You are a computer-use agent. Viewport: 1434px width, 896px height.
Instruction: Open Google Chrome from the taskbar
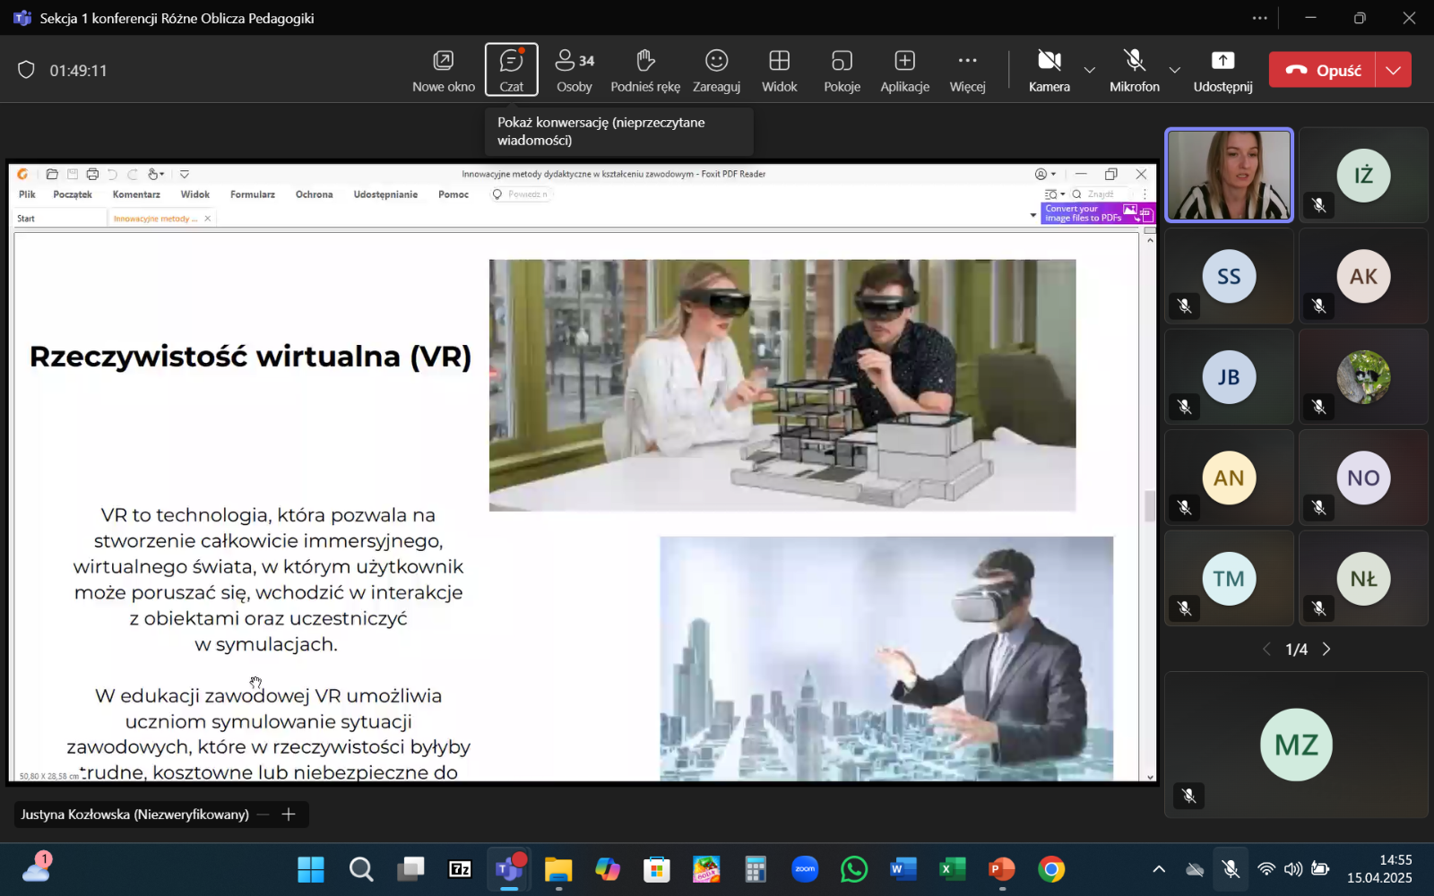coord(1051,869)
